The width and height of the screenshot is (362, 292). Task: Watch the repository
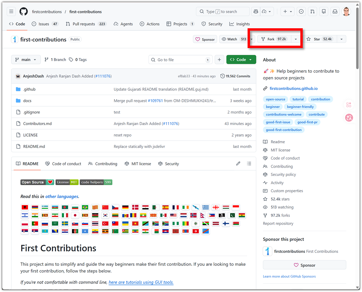coord(234,39)
